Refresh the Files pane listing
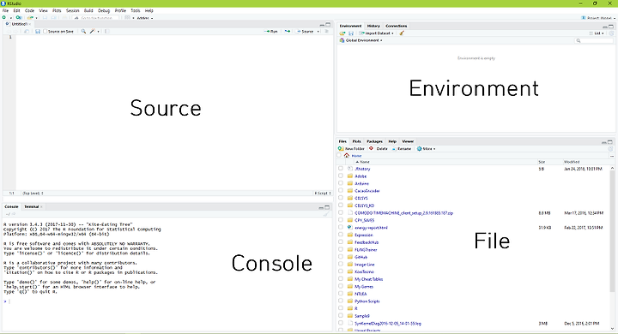 611,149
